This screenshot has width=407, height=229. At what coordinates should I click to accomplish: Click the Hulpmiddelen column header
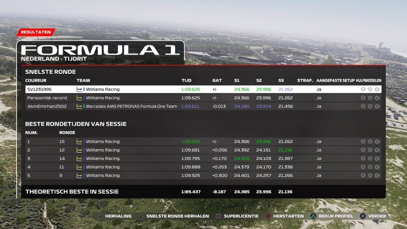point(368,80)
